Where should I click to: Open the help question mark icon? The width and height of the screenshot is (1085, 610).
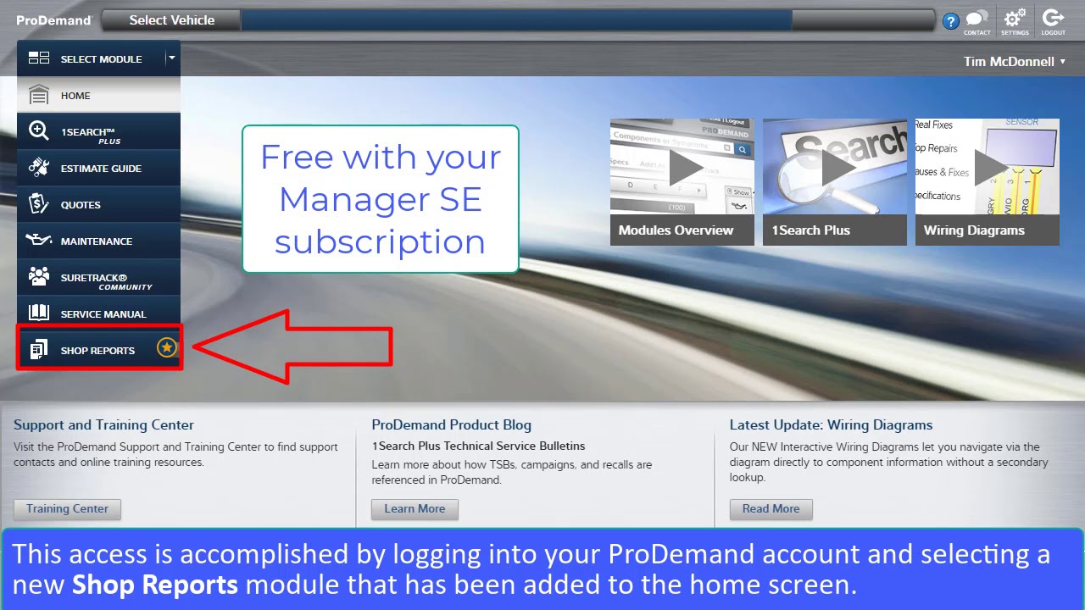(x=951, y=21)
